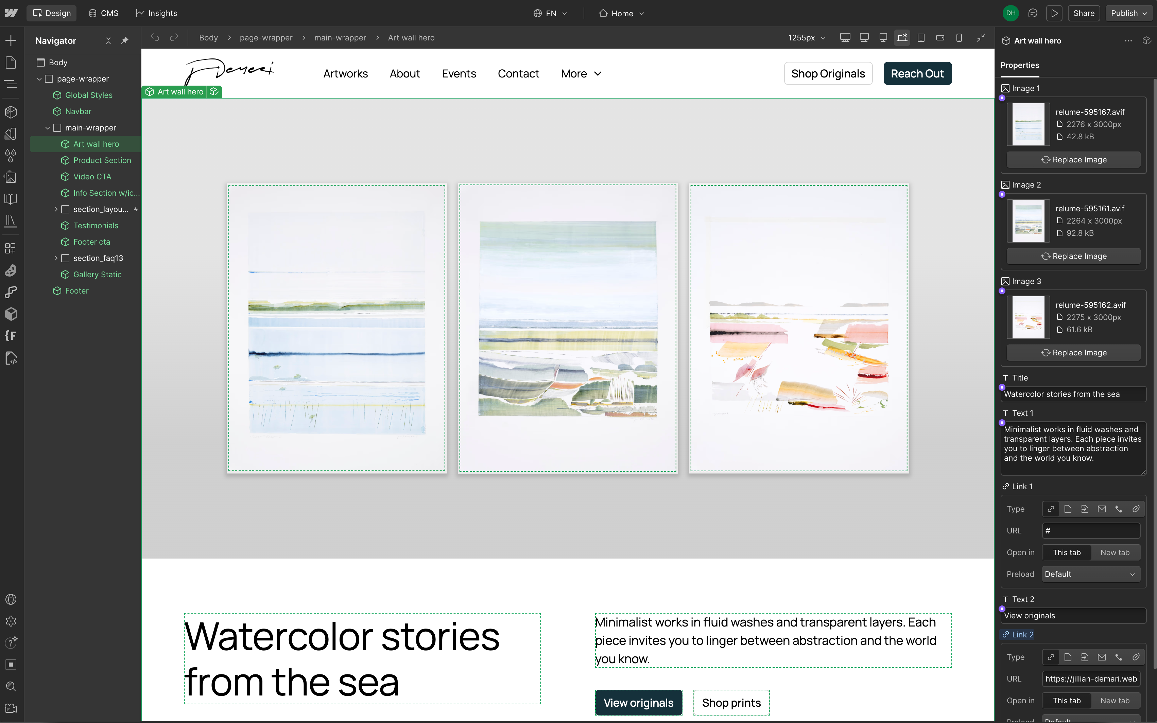Image resolution: width=1157 pixels, height=723 pixels.
Task: Open the comments speech bubble icon
Action: (1033, 13)
